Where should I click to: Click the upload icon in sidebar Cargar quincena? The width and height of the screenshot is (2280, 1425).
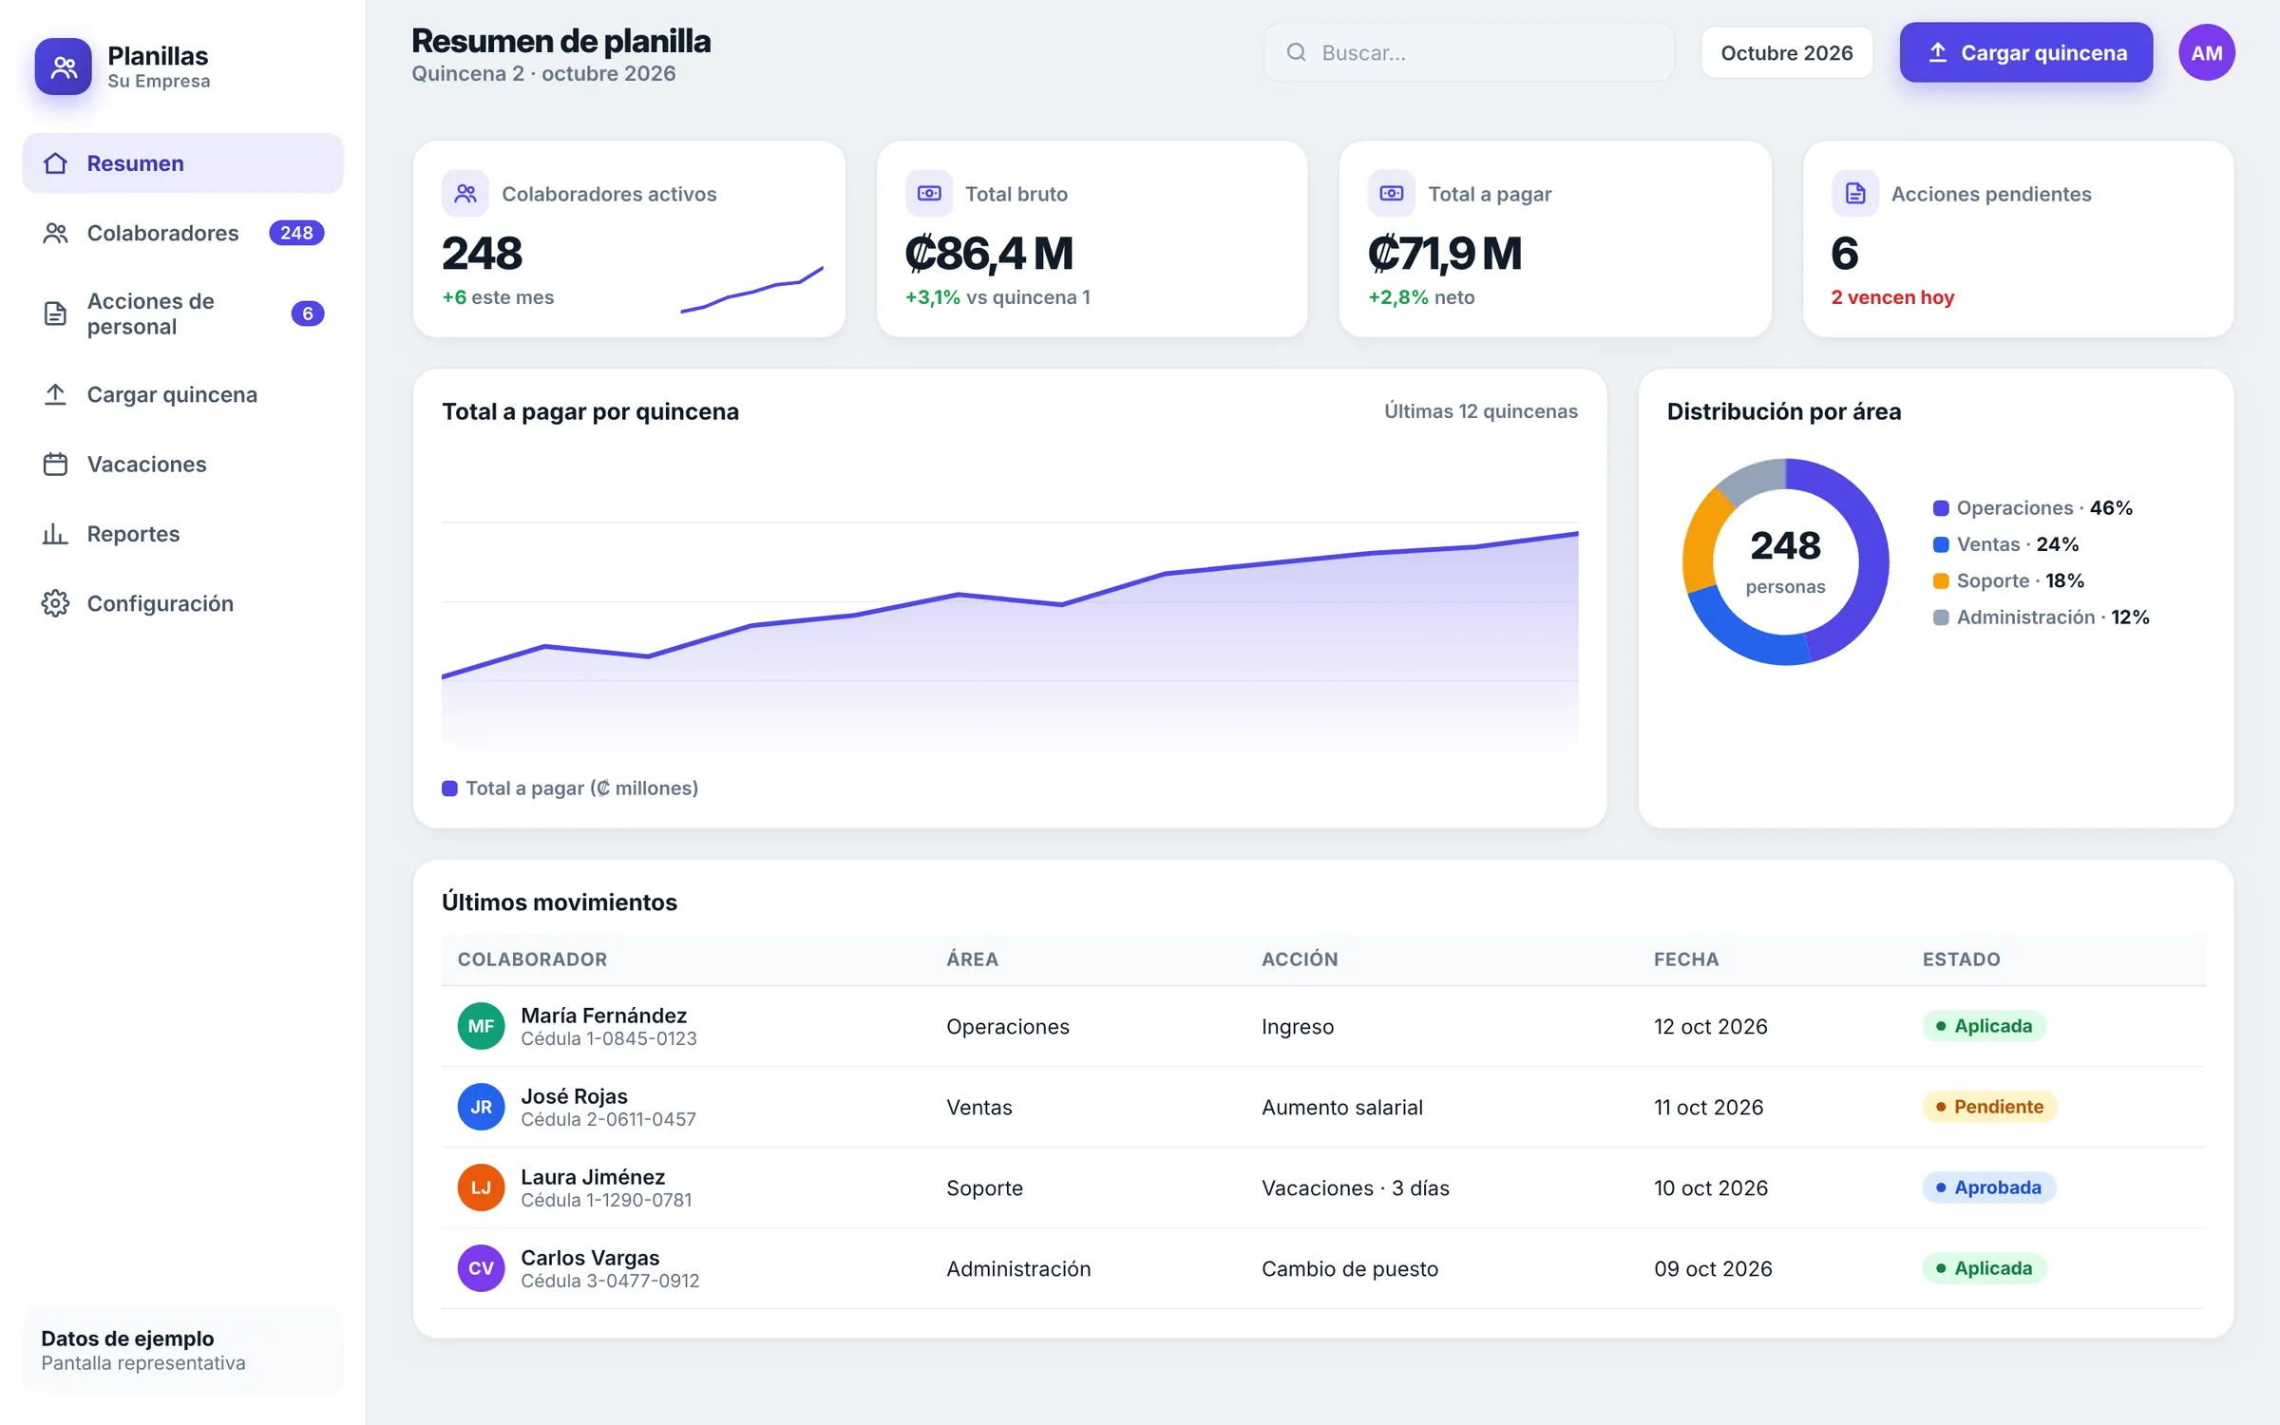tap(55, 394)
